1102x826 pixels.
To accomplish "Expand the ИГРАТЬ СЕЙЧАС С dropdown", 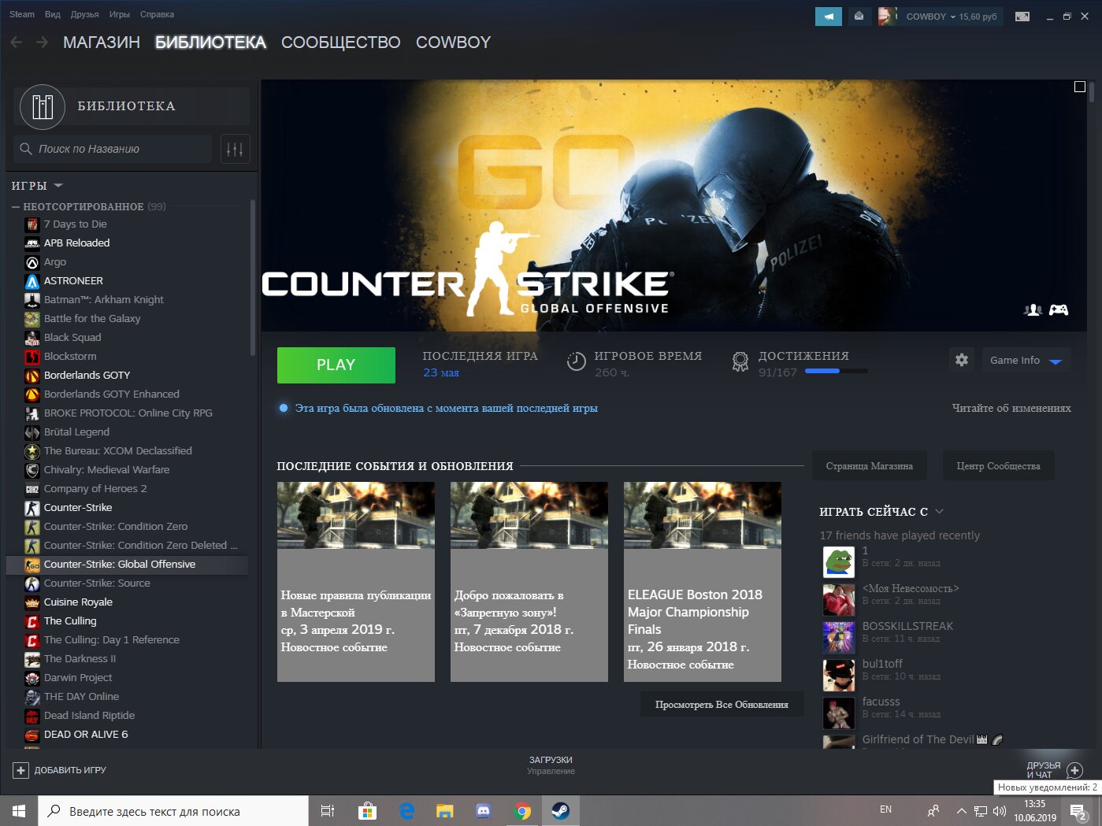I will (940, 512).
